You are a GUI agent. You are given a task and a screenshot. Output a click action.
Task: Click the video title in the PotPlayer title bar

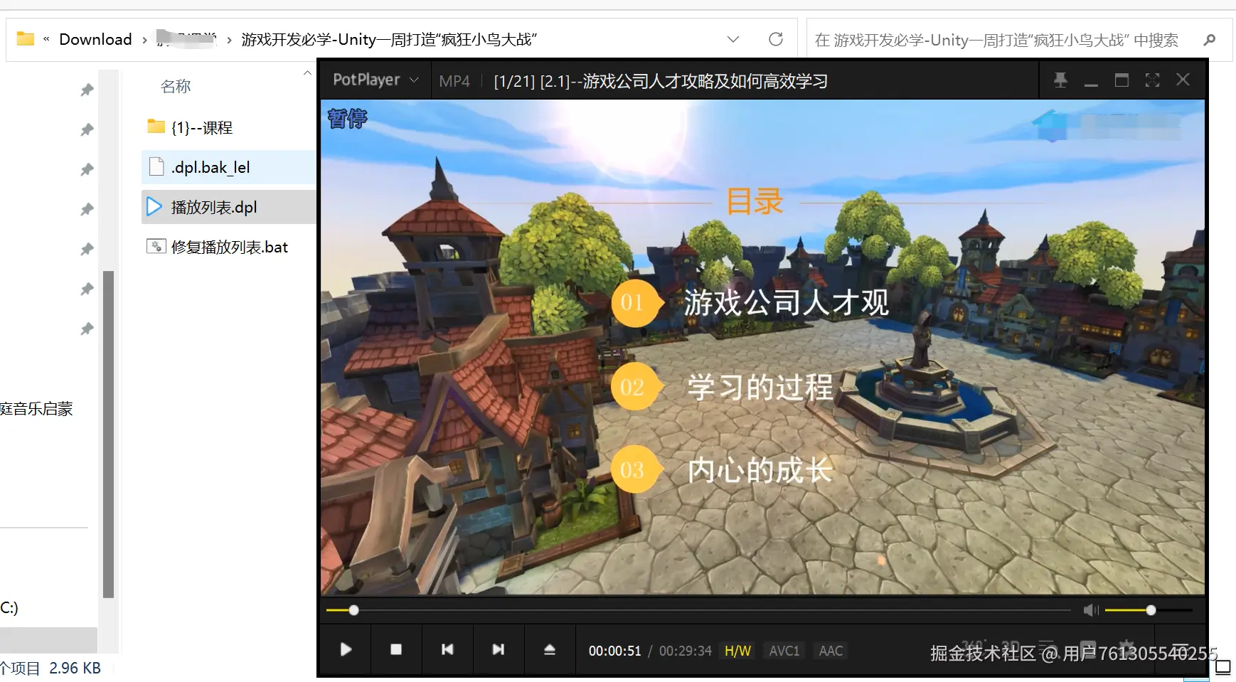661,81
